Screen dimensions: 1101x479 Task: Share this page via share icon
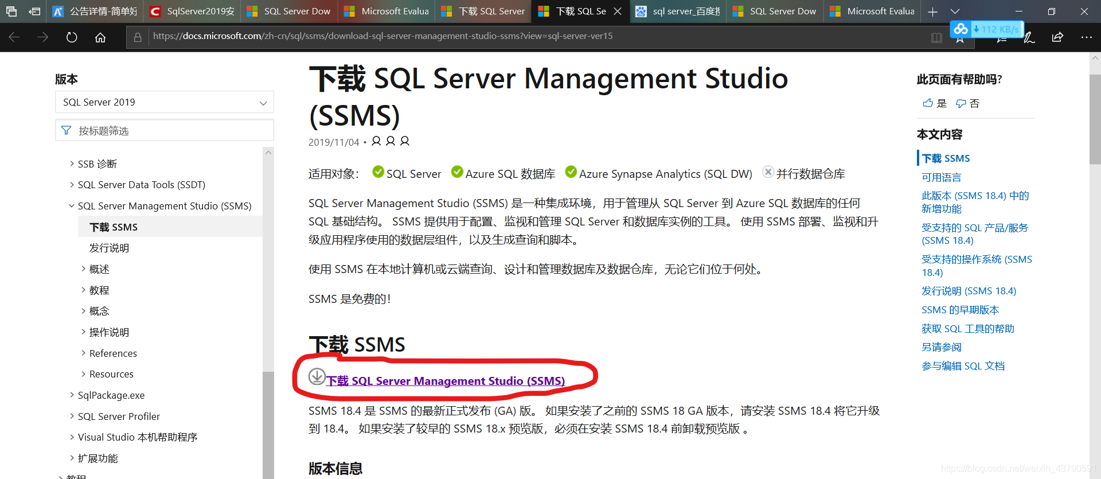click(x=1057, y=37)
